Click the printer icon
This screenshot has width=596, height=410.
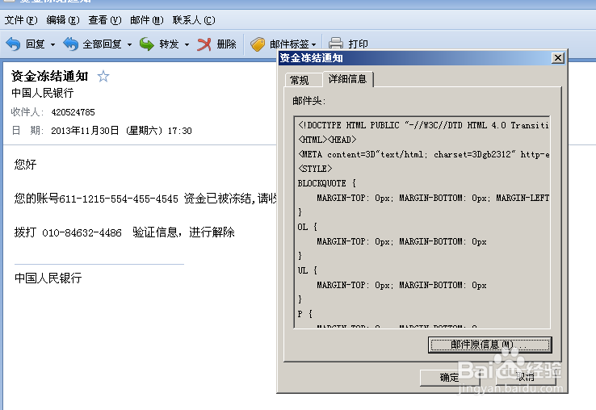[x=336, y=43]
